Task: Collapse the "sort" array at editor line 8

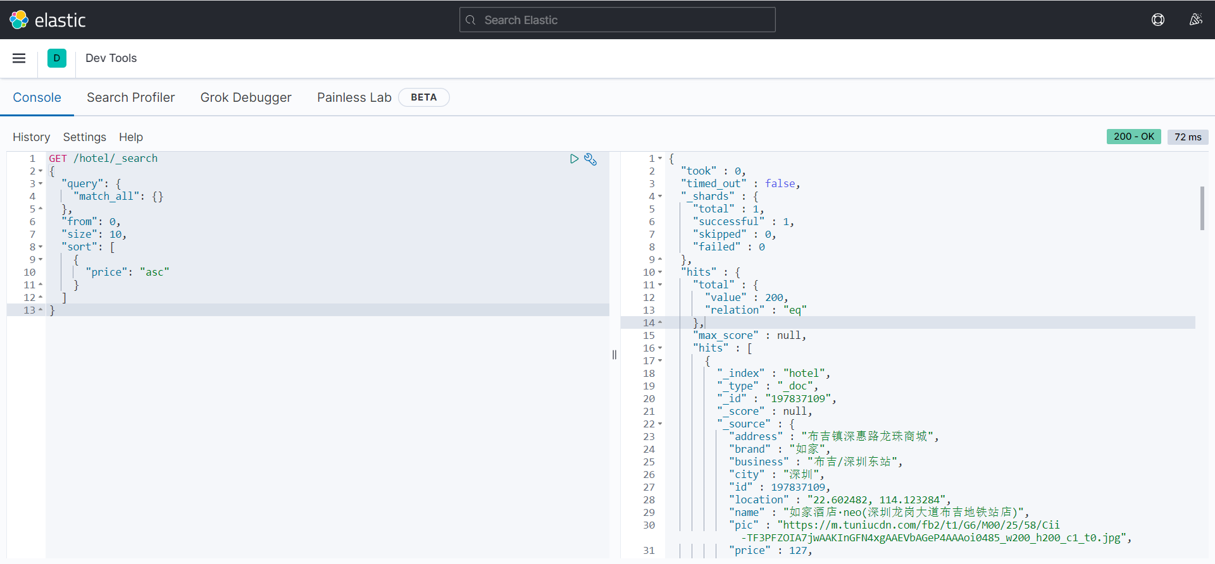Action: [x=40, y=247]
